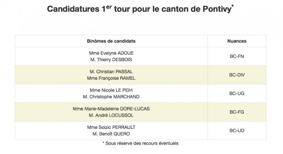Select candidate Mme Soizic PERRAULT
This screenshot has height=154, width=283.
click(111, 128)
